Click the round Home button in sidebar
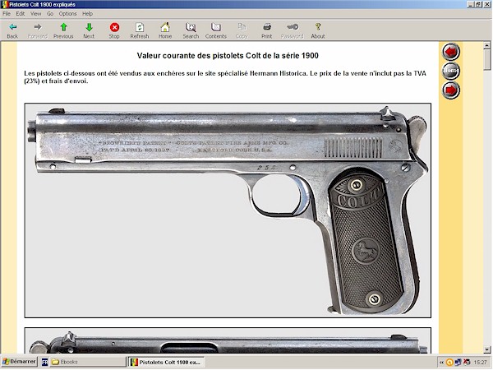493x370 pixels. point(451,71)
